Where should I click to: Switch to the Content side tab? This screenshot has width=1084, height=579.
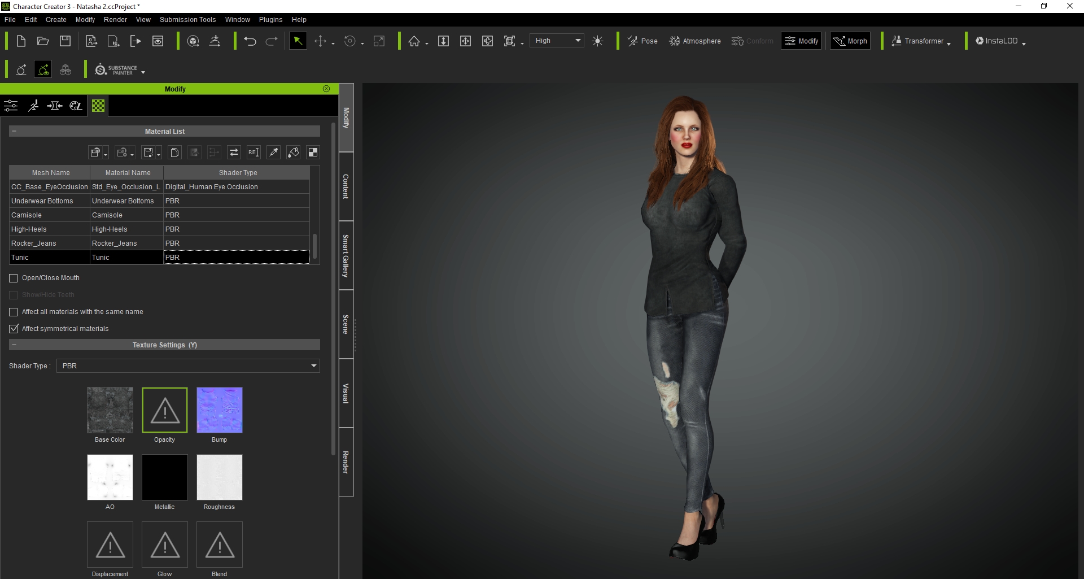[346, 186]
